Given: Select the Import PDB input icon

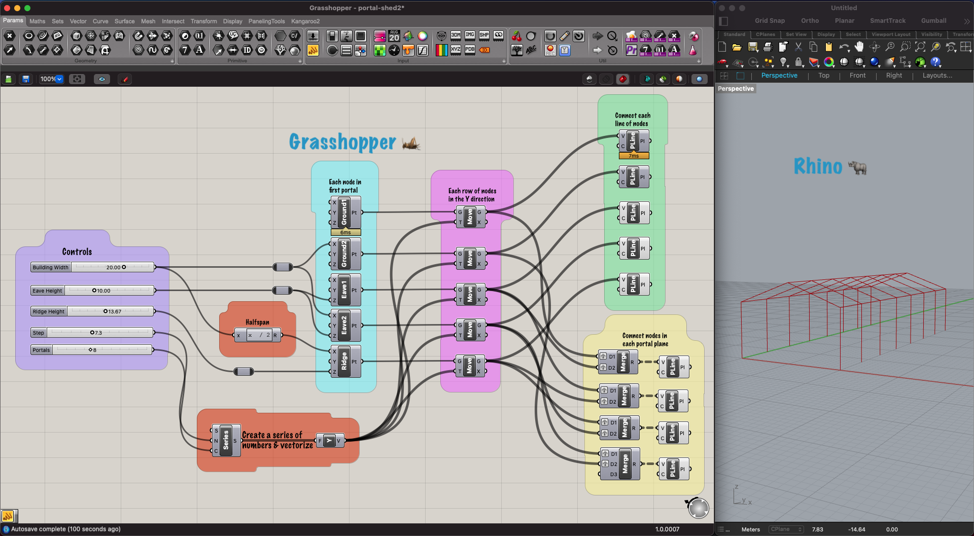Looking at the screenshot, I should [x=470, y=50].
